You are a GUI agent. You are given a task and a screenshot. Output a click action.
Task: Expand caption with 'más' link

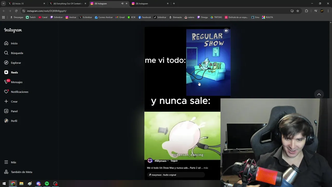coord(206,168)
